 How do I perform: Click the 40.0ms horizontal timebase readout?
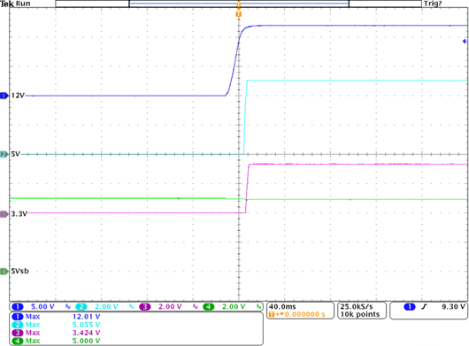point(282,307)
